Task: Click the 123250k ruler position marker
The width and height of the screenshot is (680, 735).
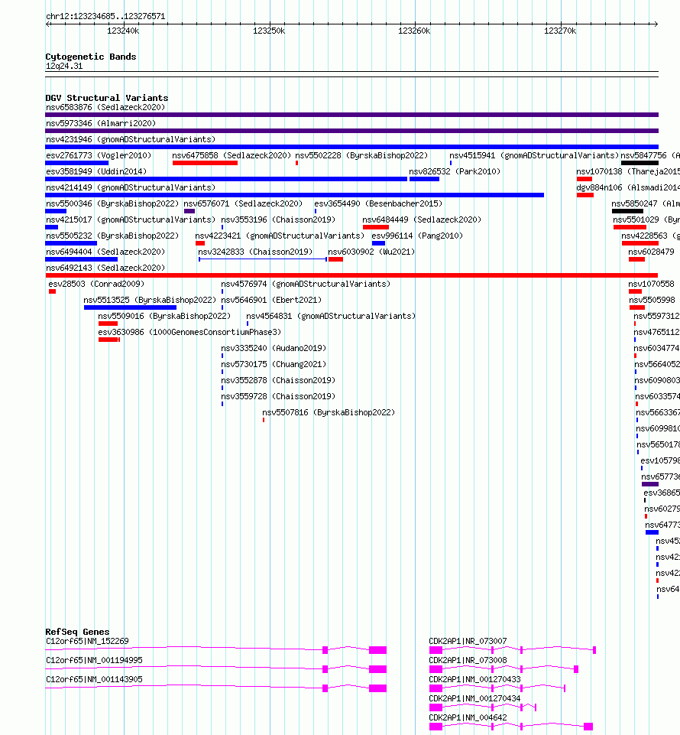Action: pos(269,31)
